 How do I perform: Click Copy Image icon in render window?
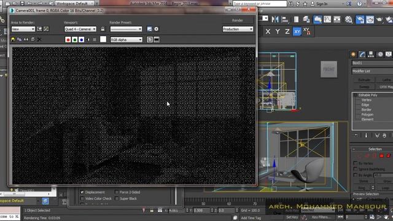(x=19, y=39)
